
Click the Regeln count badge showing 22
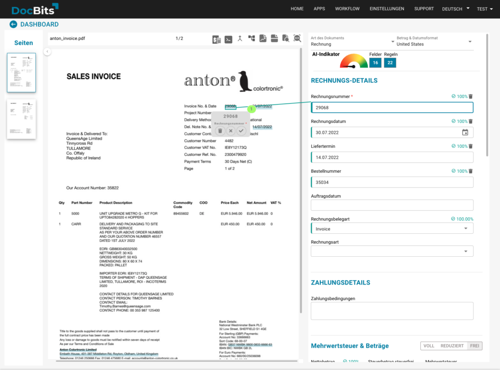click(x=390, y=62)
